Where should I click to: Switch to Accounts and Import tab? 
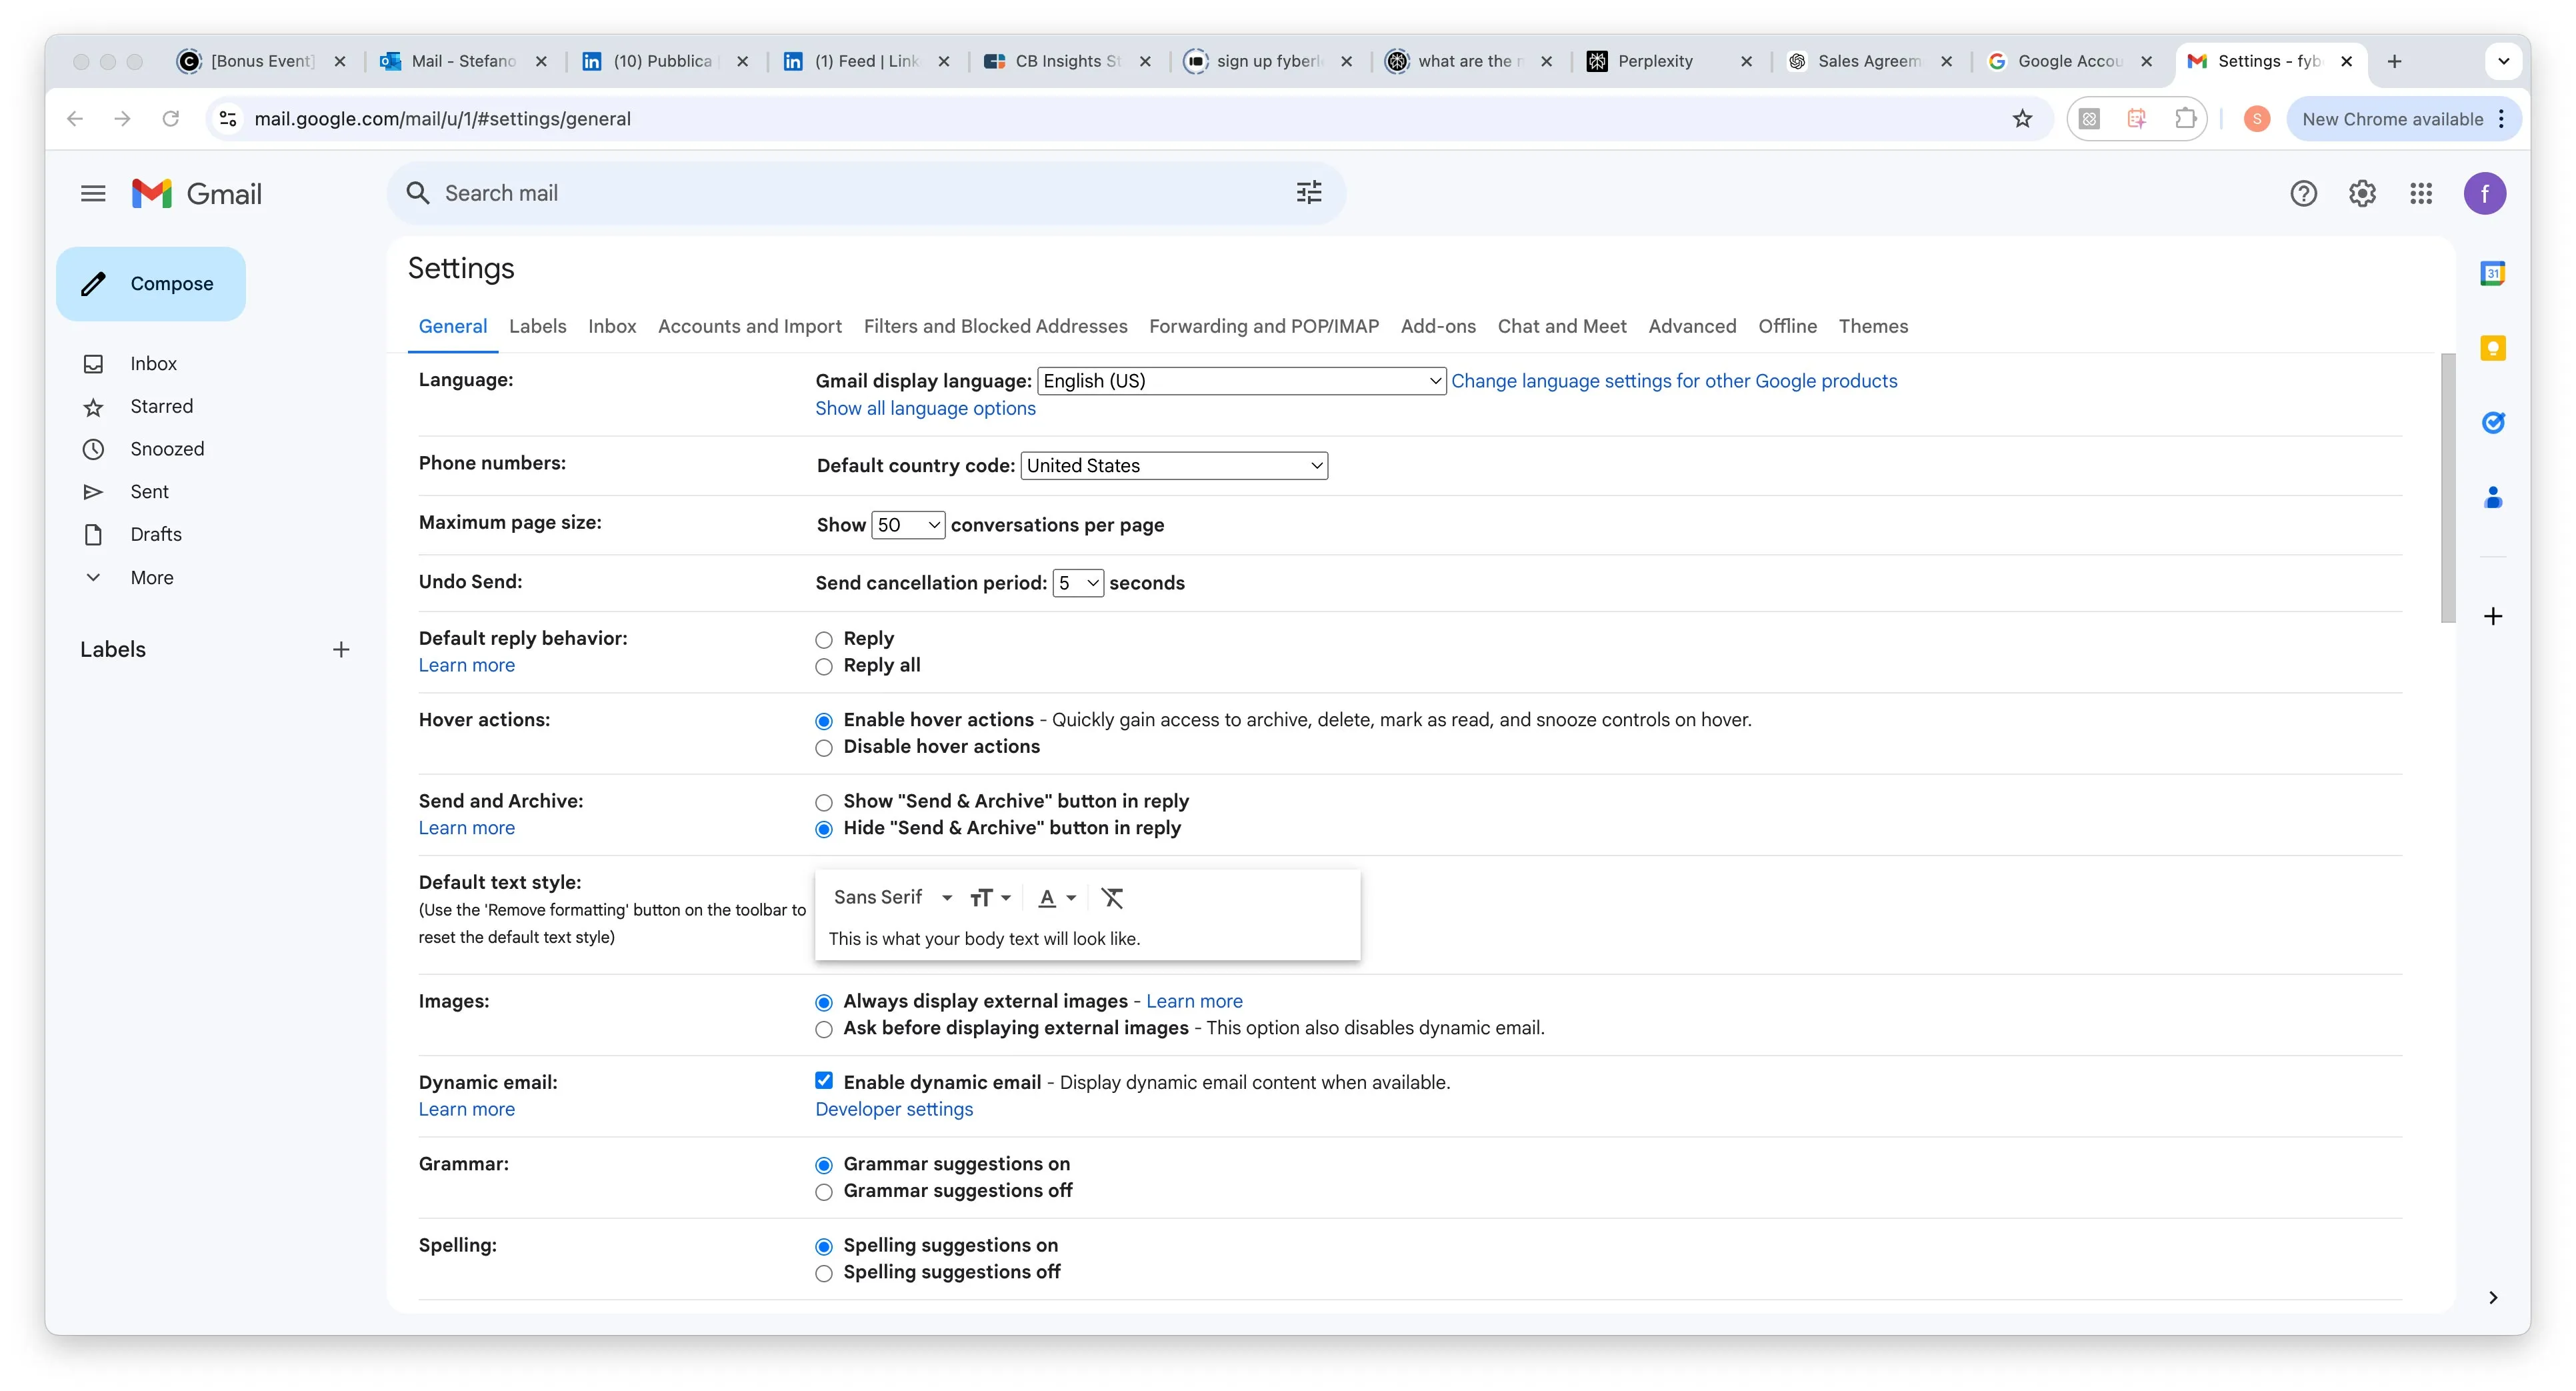[749, 326]
